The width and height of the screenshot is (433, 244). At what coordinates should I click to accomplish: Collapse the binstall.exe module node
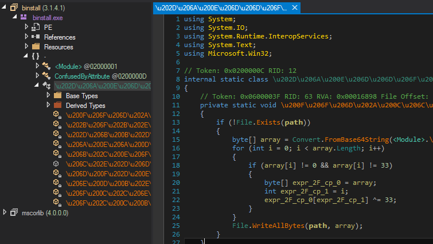click(x=15, y=17)
